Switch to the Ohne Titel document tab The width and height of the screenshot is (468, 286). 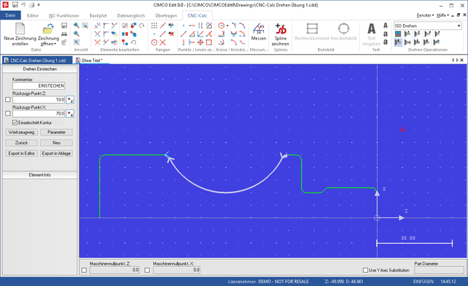(x=92, y=61)
